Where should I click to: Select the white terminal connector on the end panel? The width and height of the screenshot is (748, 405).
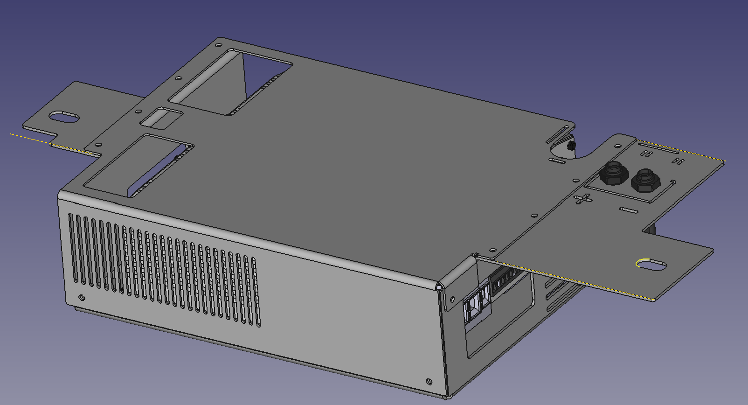pos(476,305)
